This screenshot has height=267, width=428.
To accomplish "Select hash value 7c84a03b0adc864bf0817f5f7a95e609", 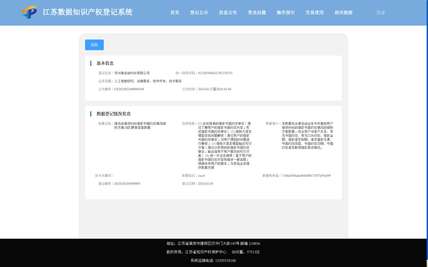I will tap(306, 176).
